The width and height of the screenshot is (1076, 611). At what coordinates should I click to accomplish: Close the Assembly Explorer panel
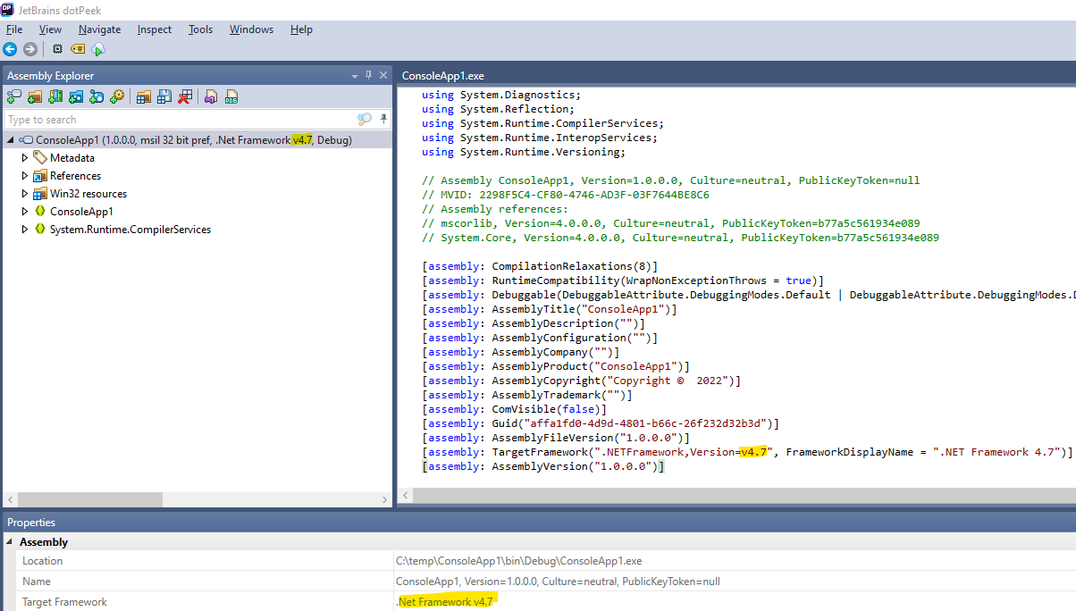point(383,75)
